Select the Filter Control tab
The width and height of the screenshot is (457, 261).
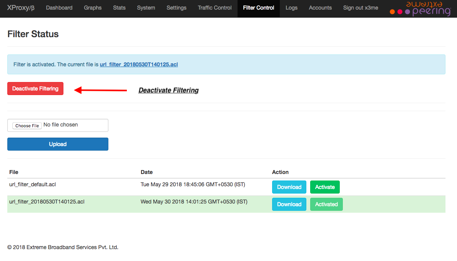tap(259, 8)
